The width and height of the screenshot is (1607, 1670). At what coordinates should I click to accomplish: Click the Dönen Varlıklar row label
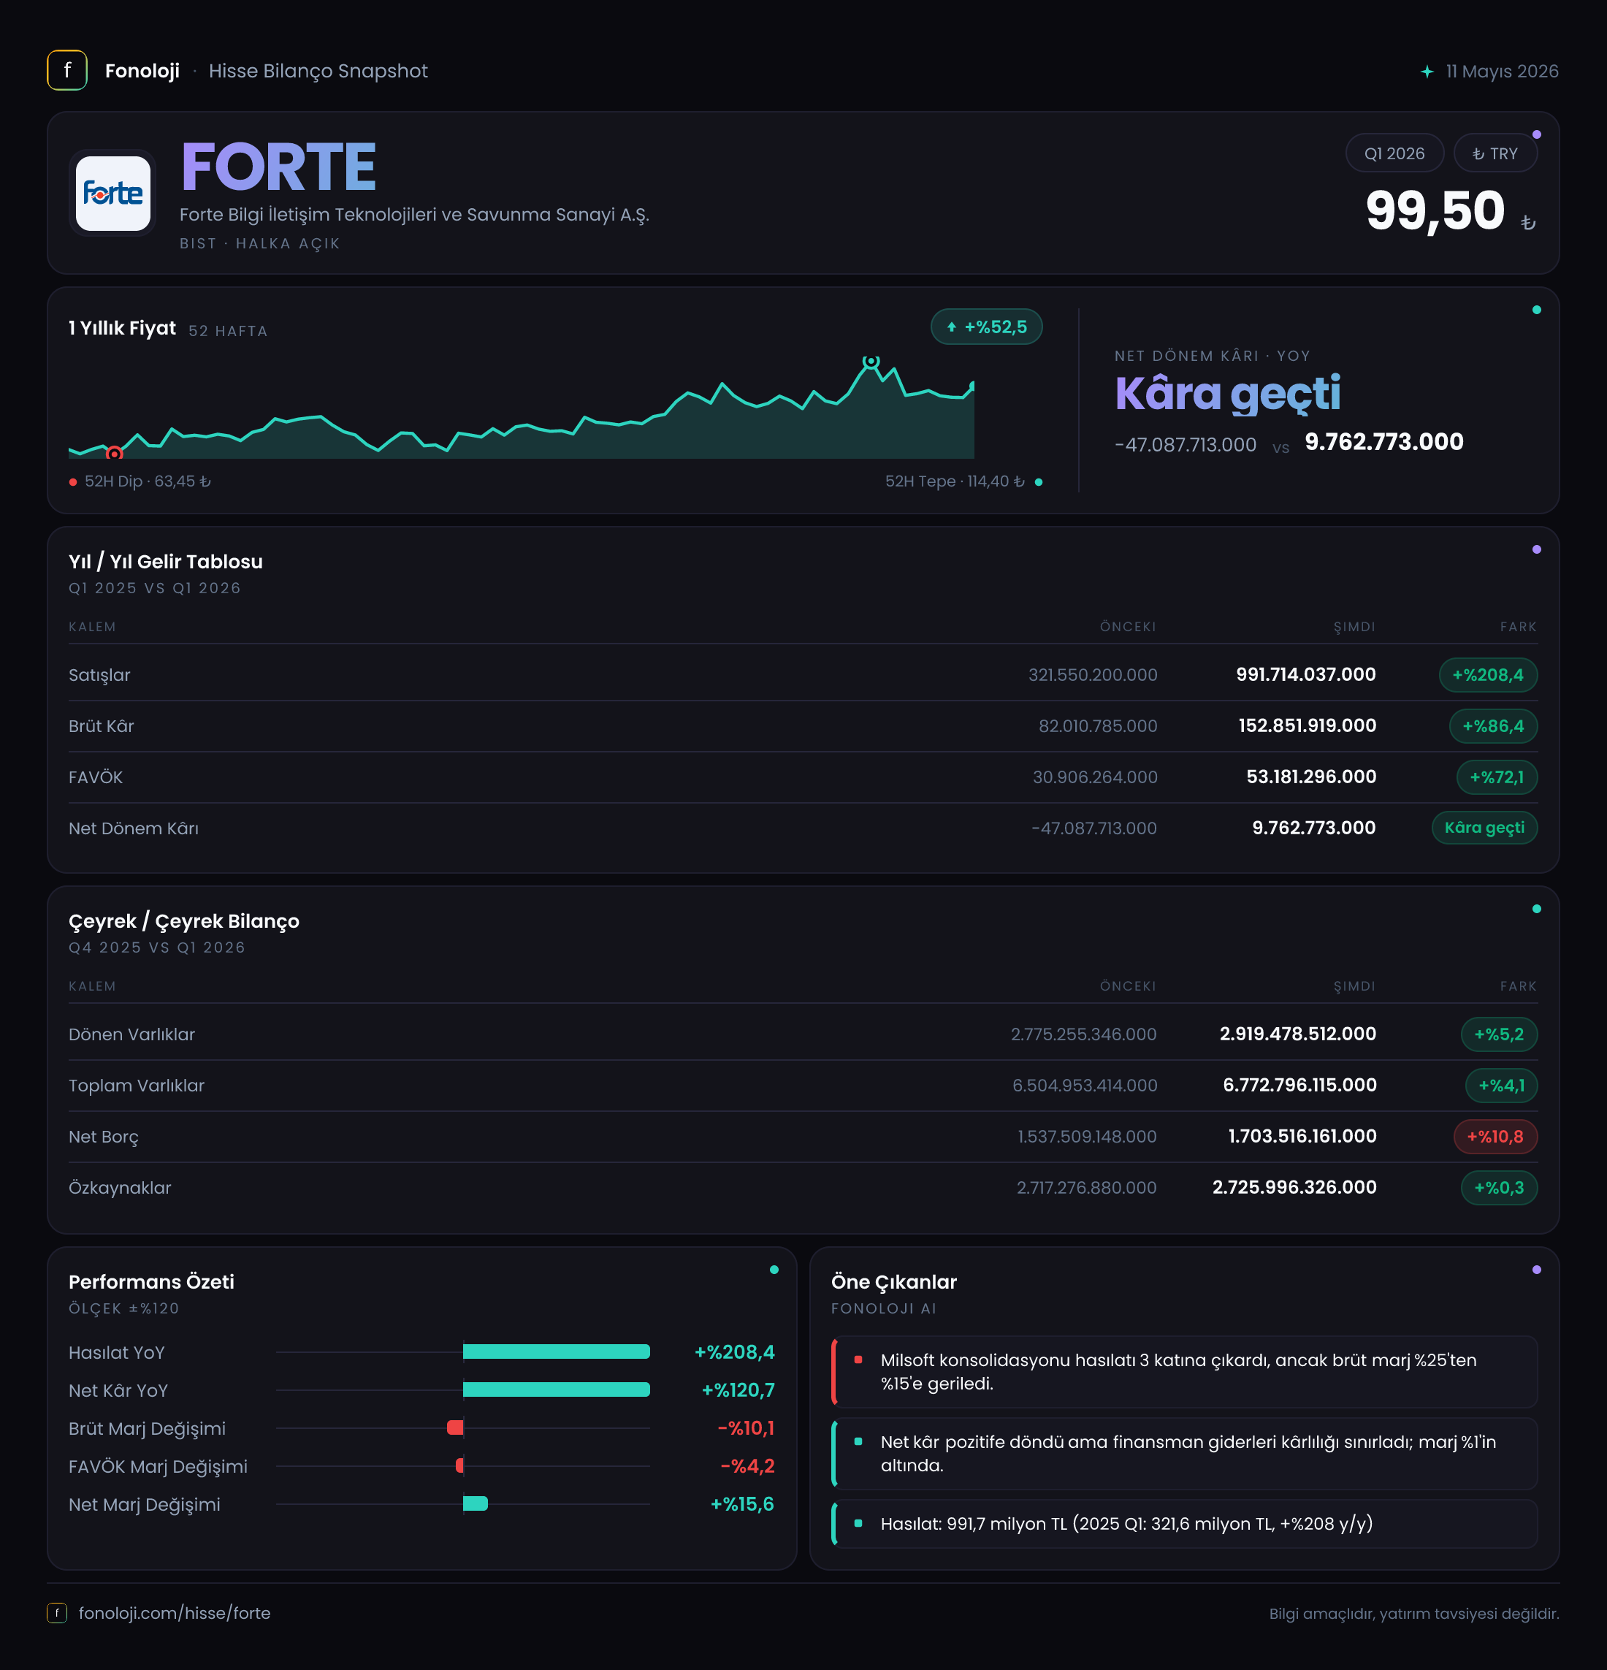[132, 1034]
